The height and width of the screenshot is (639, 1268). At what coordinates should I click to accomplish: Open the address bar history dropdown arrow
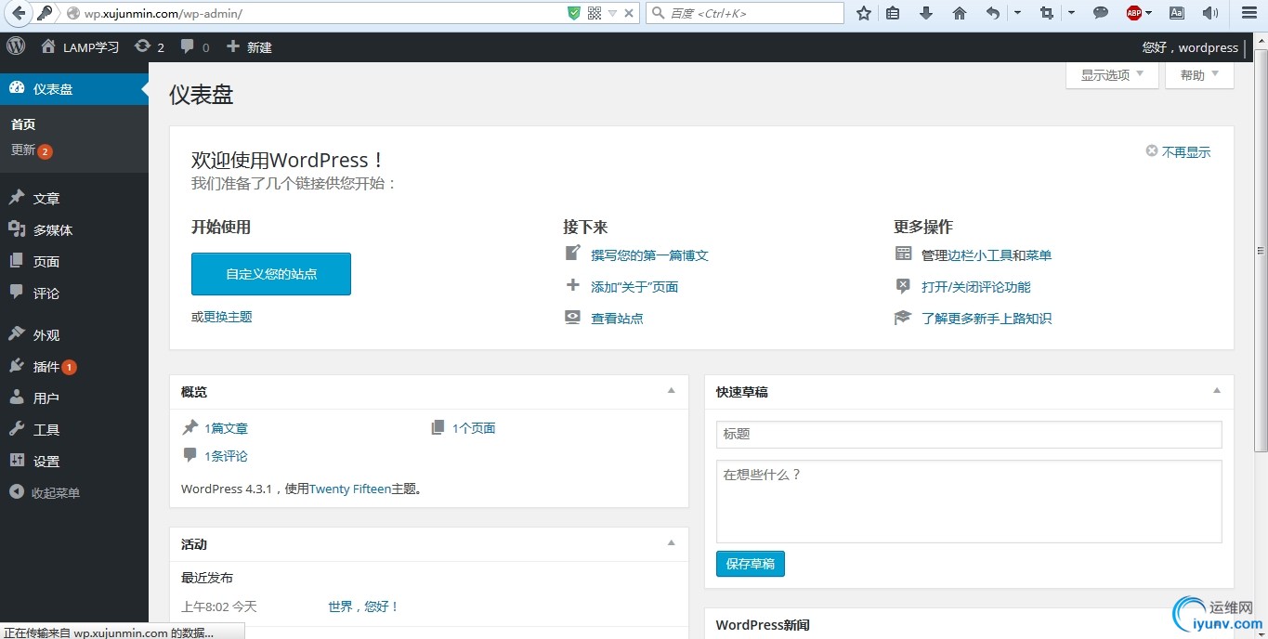point(613,13)
